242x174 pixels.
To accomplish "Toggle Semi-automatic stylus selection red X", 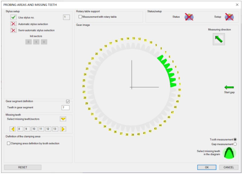I will pos(13,30).
